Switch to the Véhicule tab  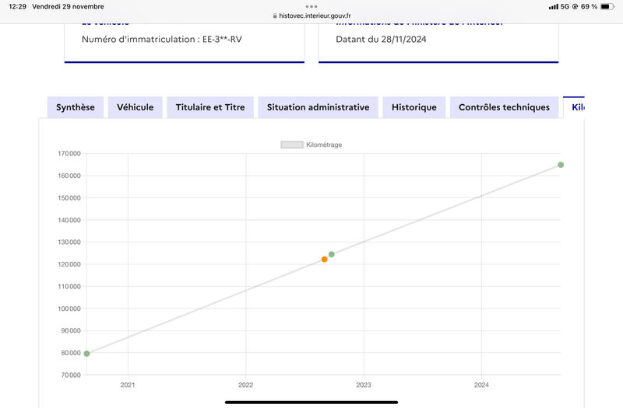(135, 107)
